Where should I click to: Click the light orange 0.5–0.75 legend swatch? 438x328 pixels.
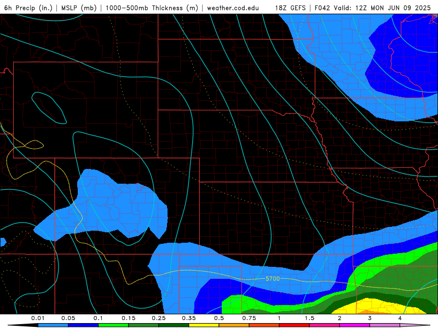point(234,325)
